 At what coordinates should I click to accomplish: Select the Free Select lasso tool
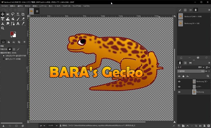coord(13,14)
